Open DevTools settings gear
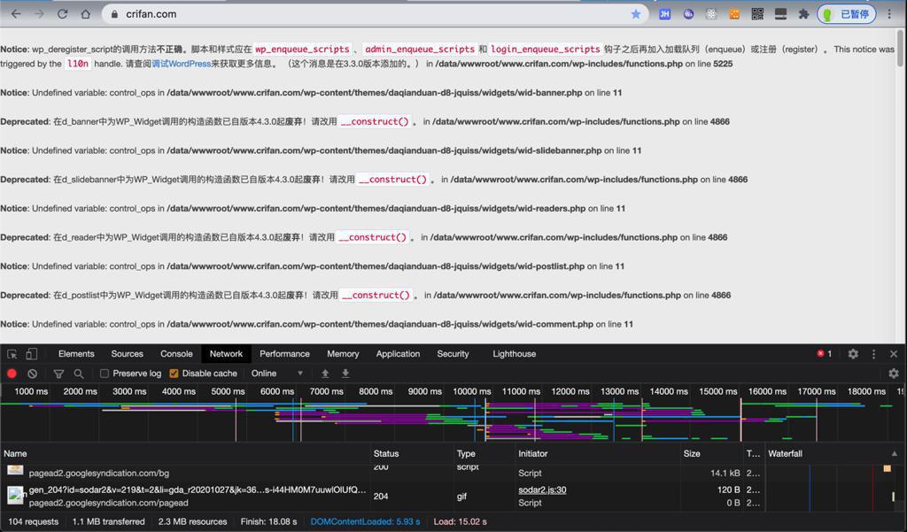Viewport: 907px width, 532px height. click(853, 354)
